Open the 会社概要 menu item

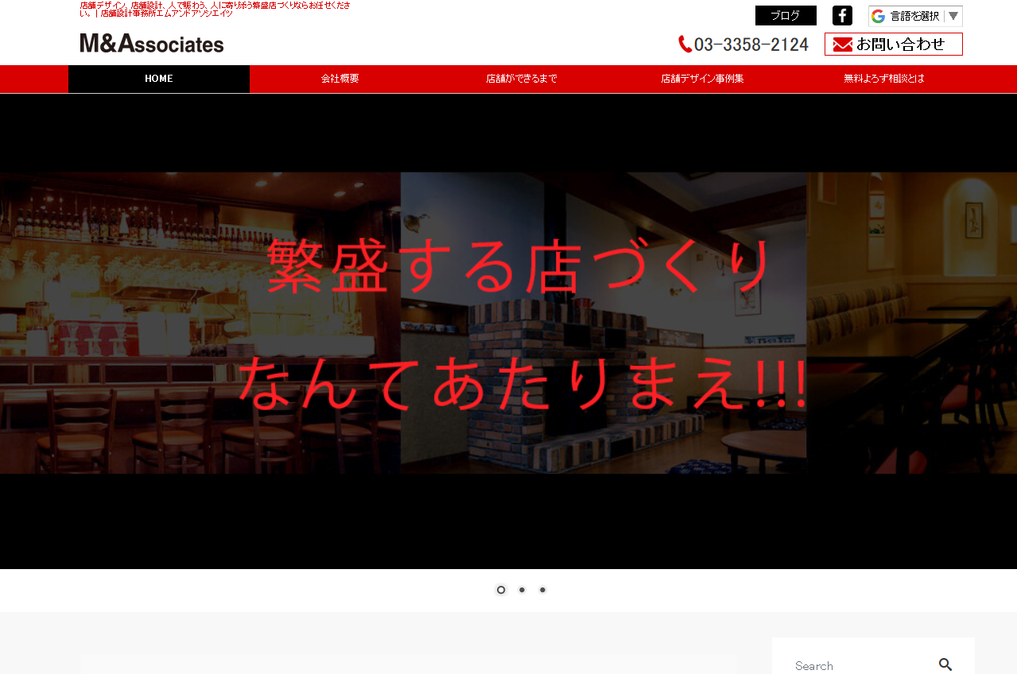[x=340, y=79]
